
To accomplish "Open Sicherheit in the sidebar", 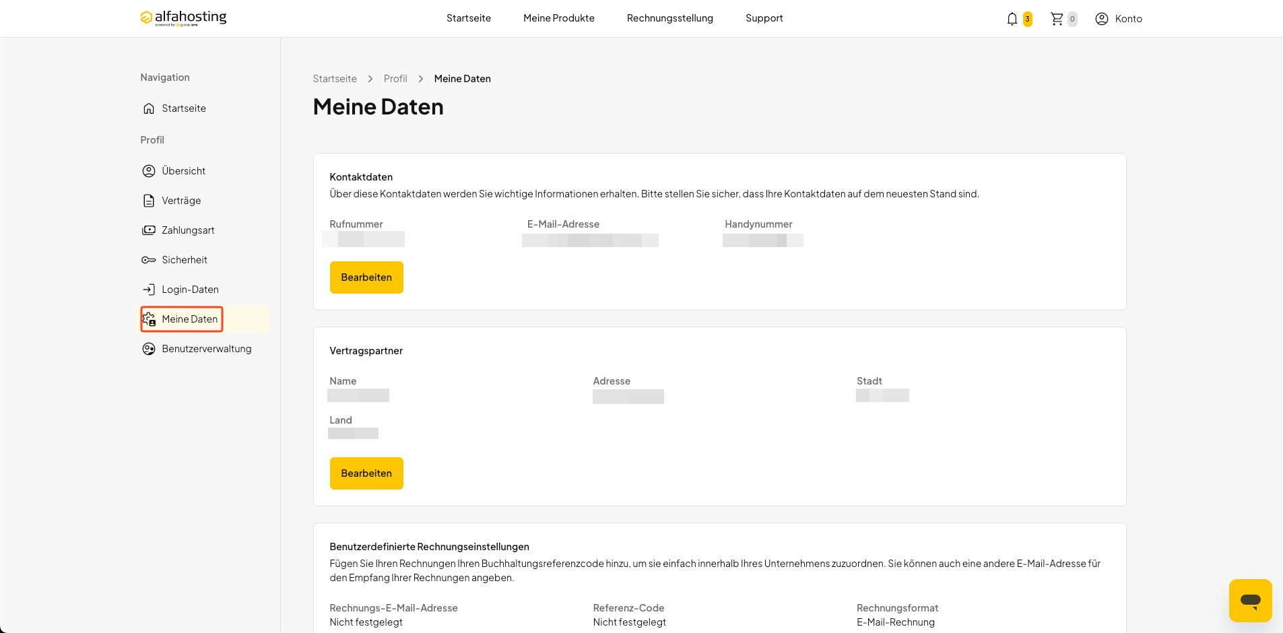I will pyautogui.click(x=185, y=260).
